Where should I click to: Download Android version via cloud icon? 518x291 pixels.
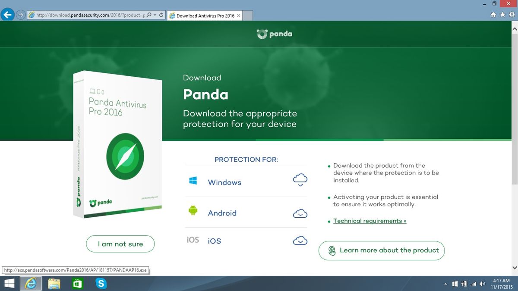300,213
